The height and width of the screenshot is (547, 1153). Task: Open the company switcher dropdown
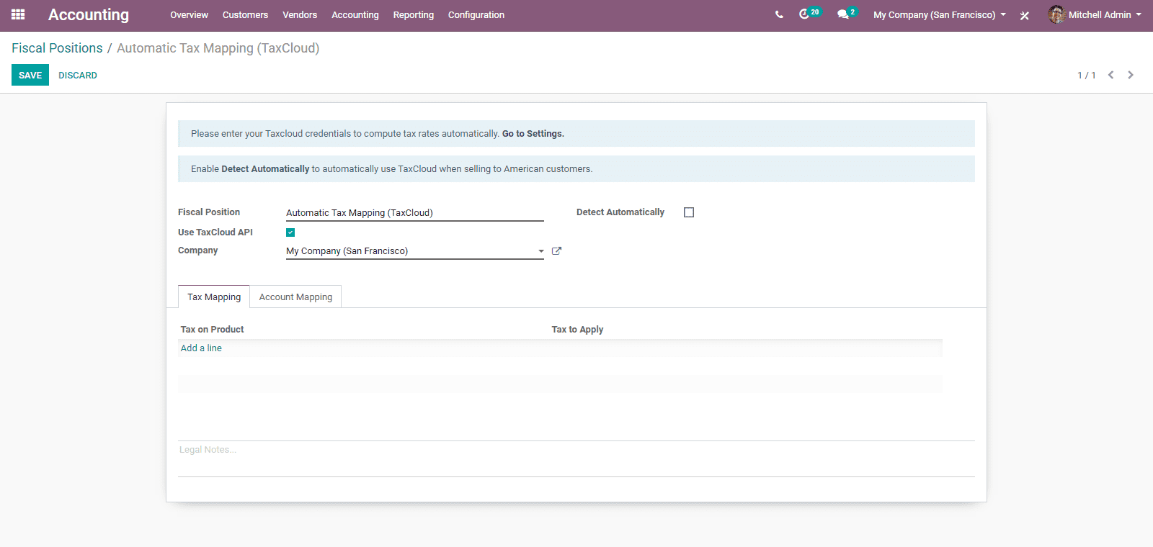pyautogui.click(x=939, y=14)
